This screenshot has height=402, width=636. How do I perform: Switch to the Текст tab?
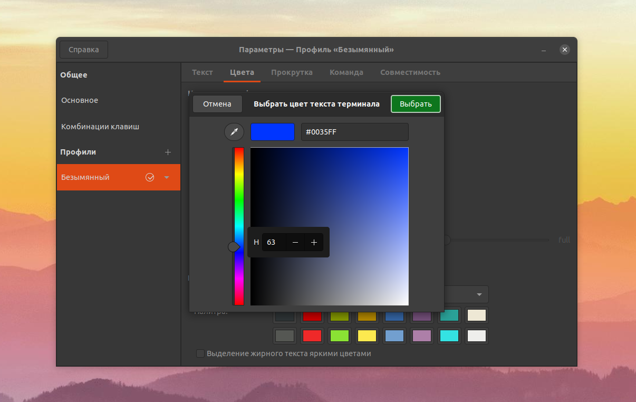tap(203, 72)
